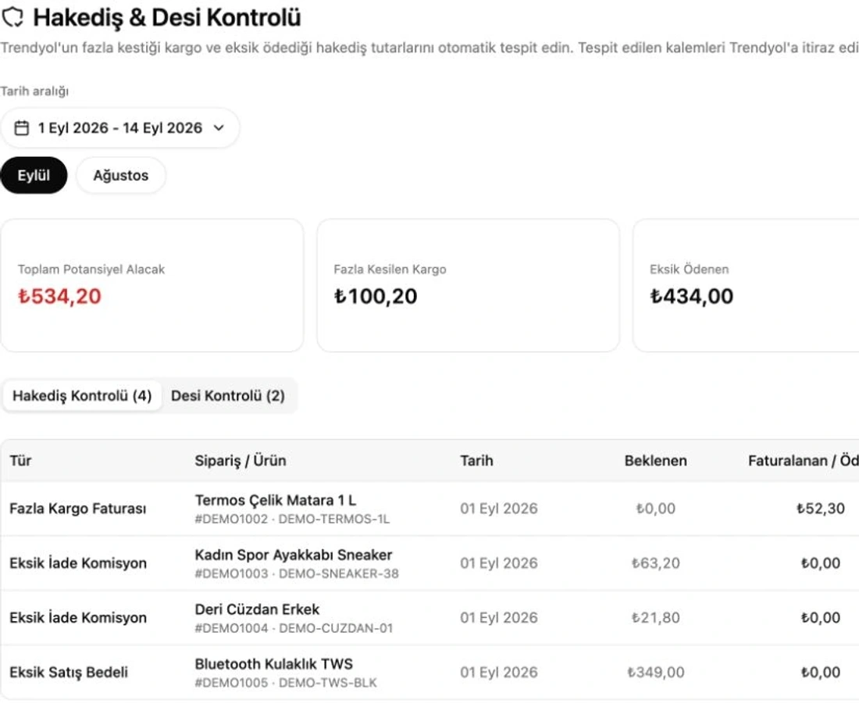Click the Faturalanan column header
This screenshot has height=703, width=859.
click(x=803, y=460)
